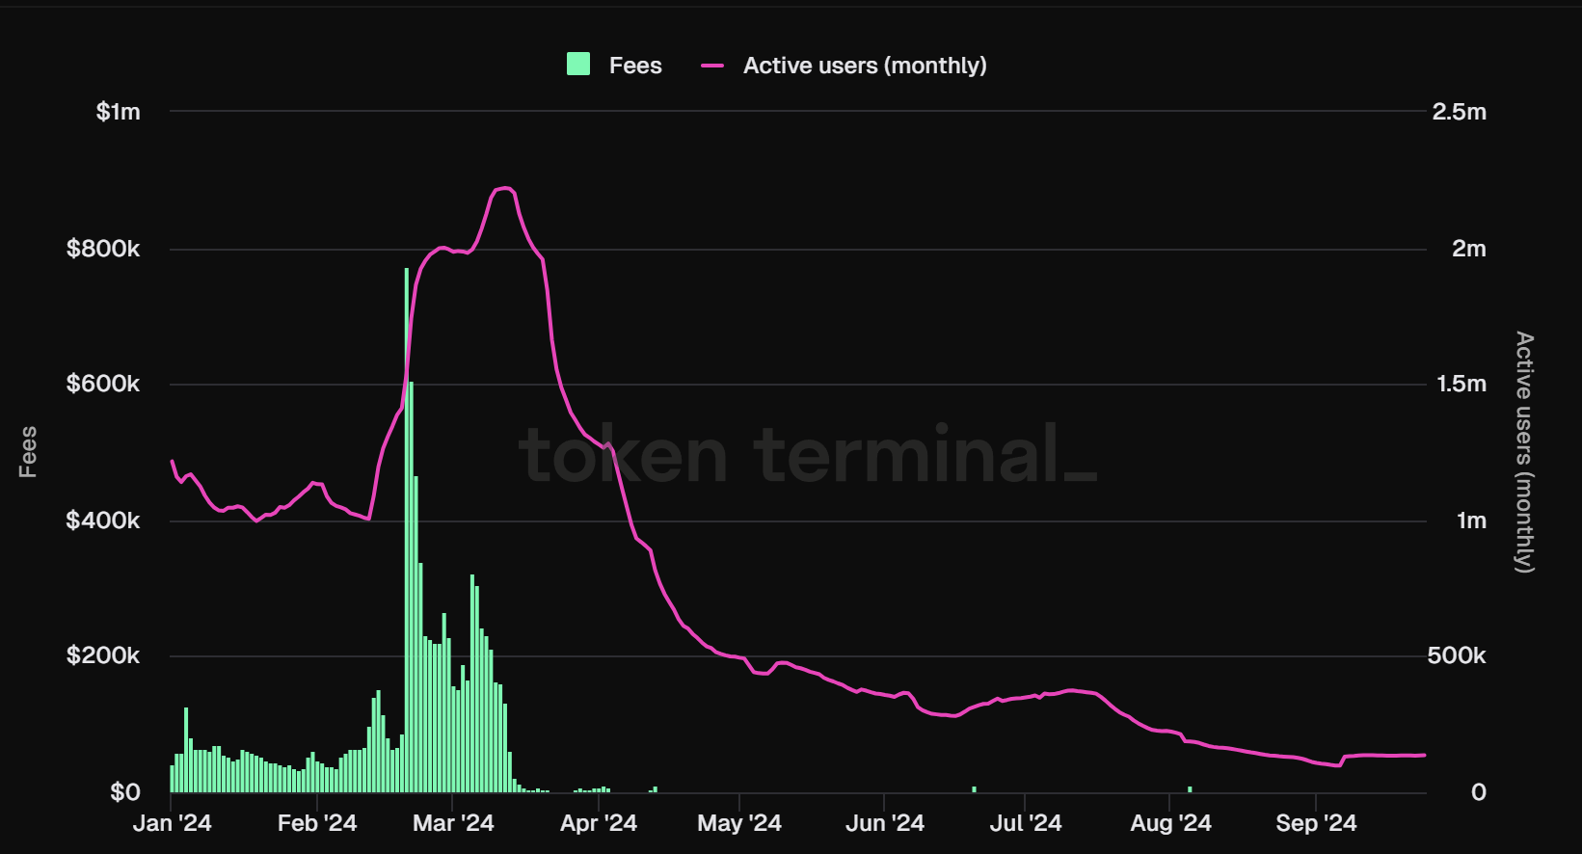Click the Apr '24 axis tick label
1582x854 pixels.
(599, 823)
